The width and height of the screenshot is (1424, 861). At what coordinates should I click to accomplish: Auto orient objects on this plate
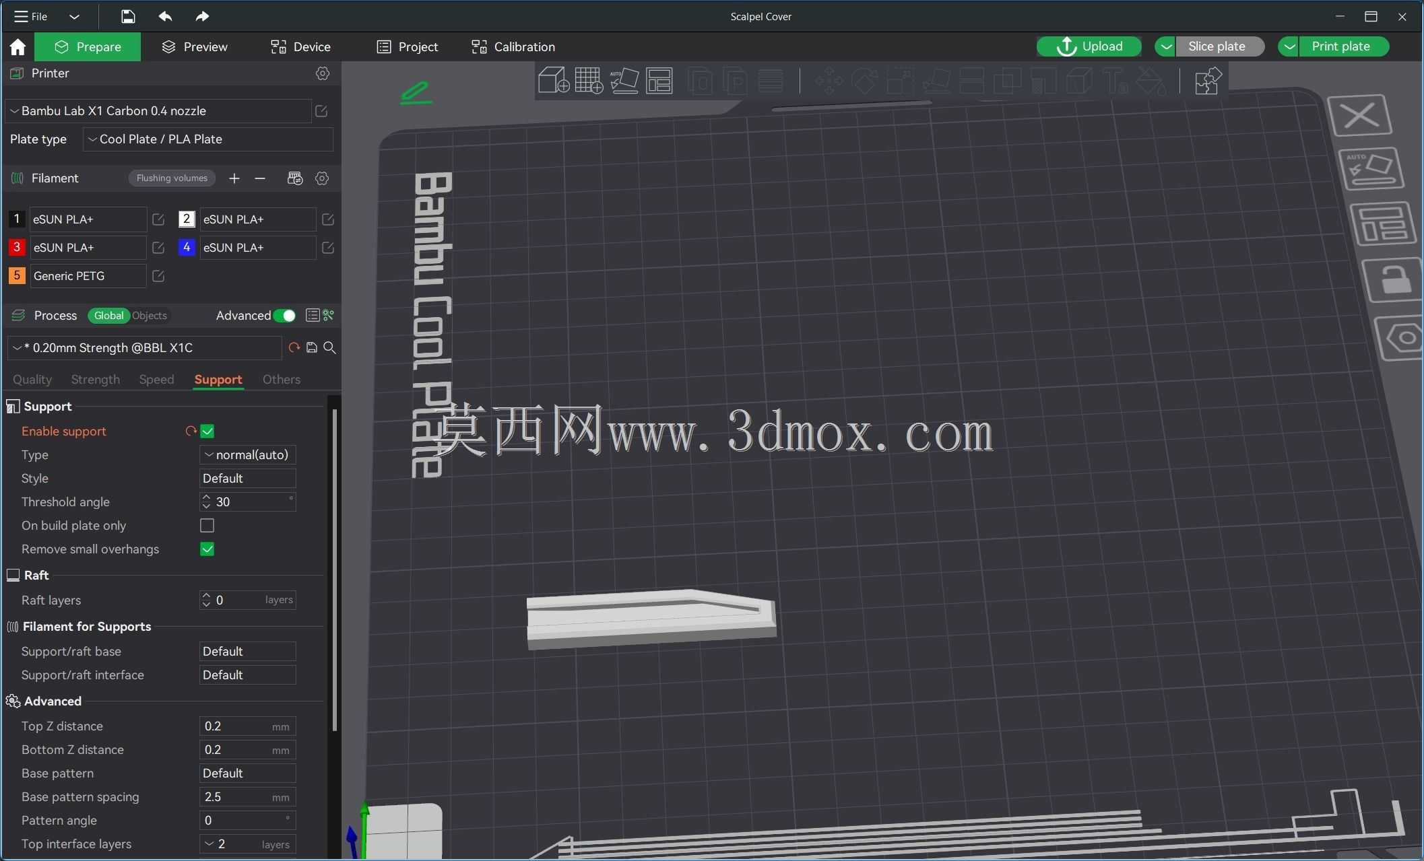coord(1371,168)
